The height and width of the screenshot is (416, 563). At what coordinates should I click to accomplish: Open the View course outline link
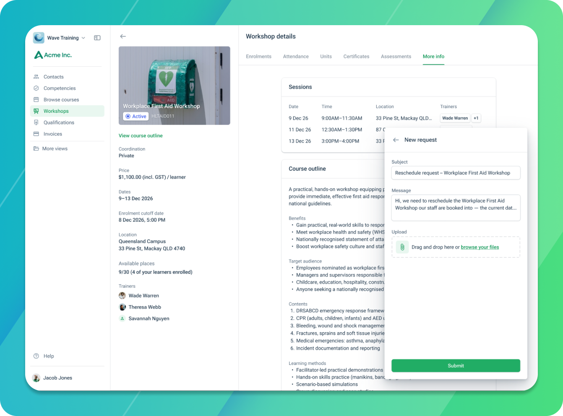pos(141,136)
